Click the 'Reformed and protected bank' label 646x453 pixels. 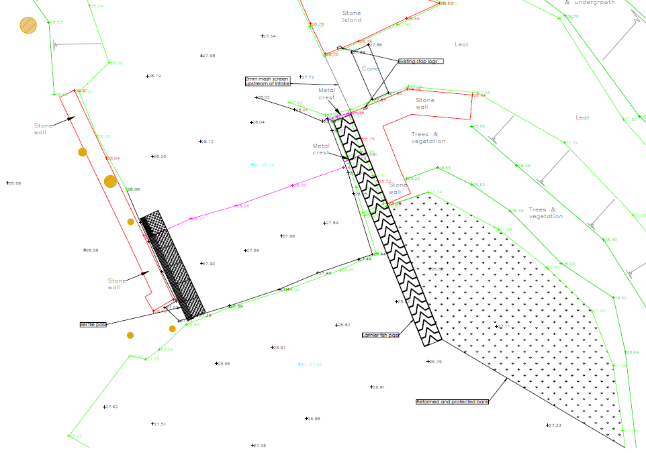452,402
